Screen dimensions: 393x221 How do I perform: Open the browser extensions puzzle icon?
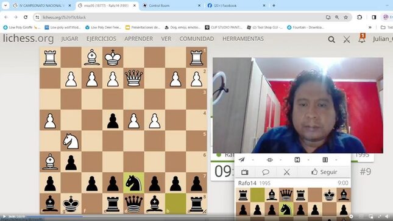coord(359,17)
